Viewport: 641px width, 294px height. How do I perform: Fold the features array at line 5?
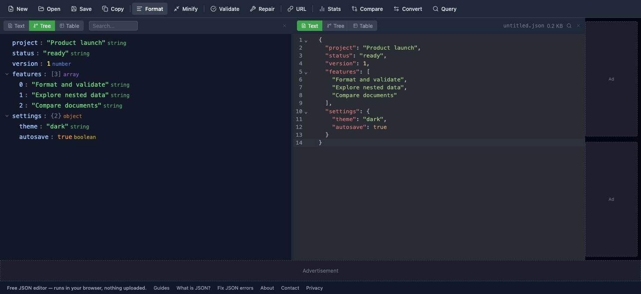point(306,72)
